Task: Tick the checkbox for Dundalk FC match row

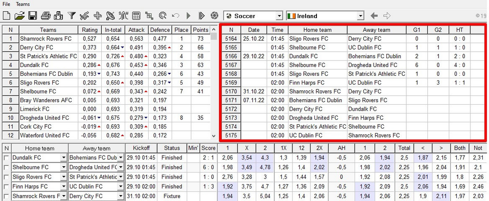Action: [6, 157]
